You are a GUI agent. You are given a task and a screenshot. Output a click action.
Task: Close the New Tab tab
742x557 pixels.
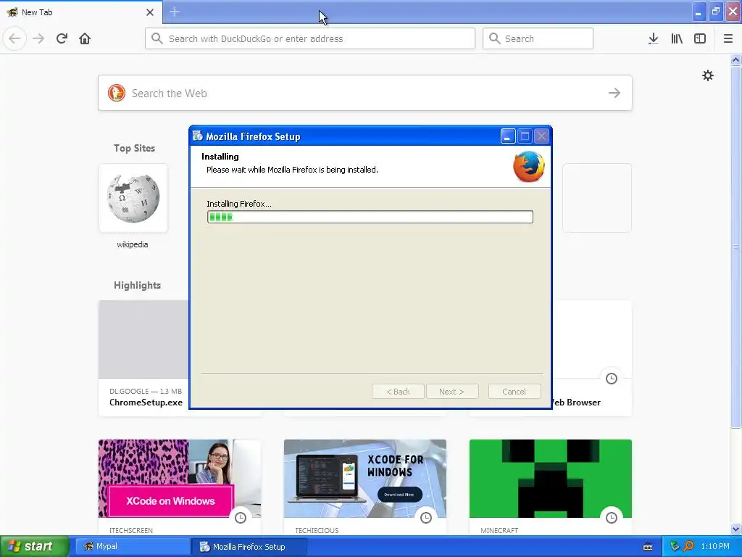[x=150, y=12]
